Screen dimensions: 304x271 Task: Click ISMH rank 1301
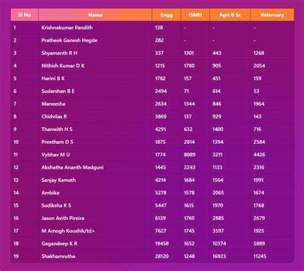189,53
